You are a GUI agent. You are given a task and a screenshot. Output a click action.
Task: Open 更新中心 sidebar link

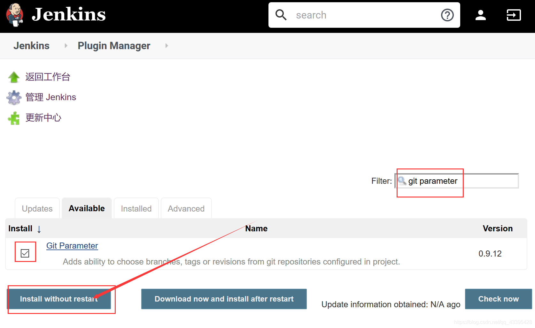(x=43, y=118)
